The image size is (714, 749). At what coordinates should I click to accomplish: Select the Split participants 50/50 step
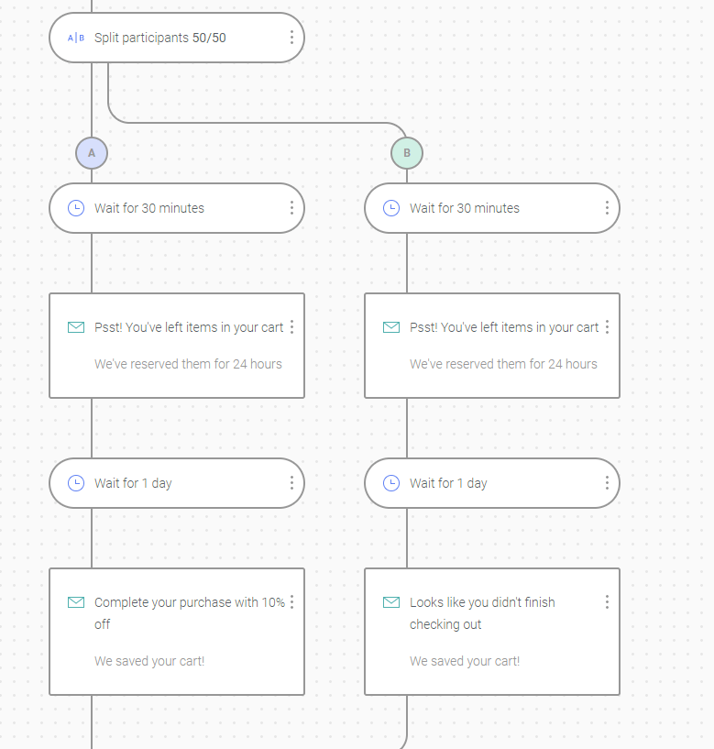click(177, 38)
